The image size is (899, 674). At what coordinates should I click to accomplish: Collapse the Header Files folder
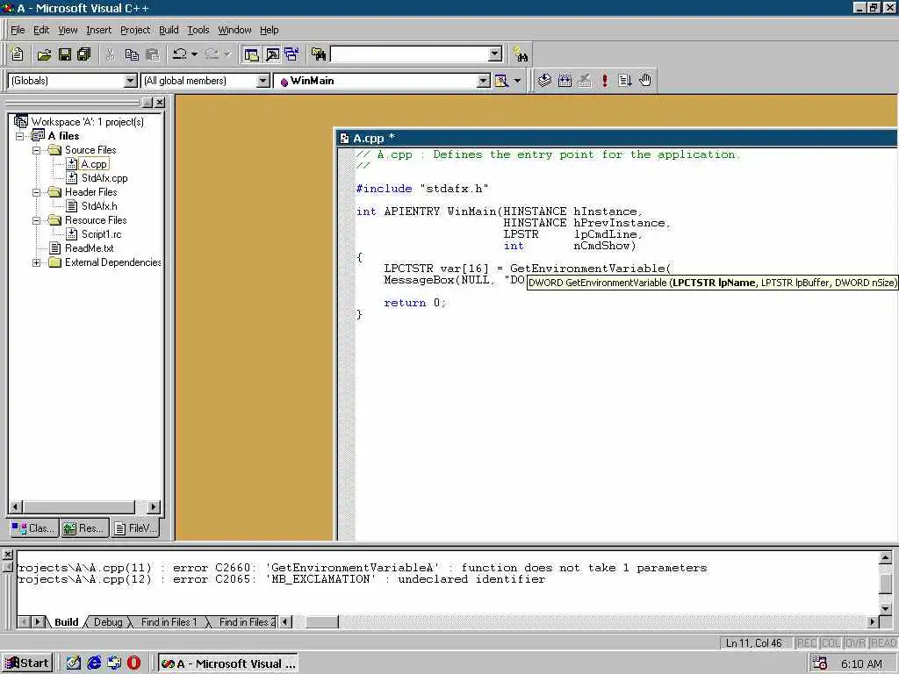pyautogui.click(x=36, y=192)
